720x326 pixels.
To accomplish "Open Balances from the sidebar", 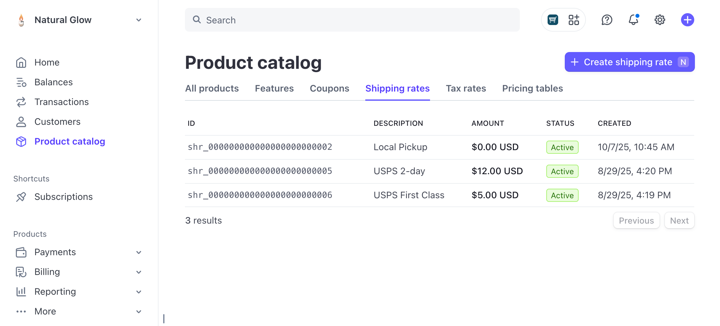I will [x=54, y=82].
